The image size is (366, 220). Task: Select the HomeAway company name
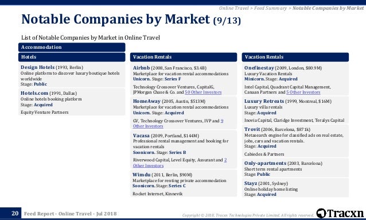(x=147, y=101)
